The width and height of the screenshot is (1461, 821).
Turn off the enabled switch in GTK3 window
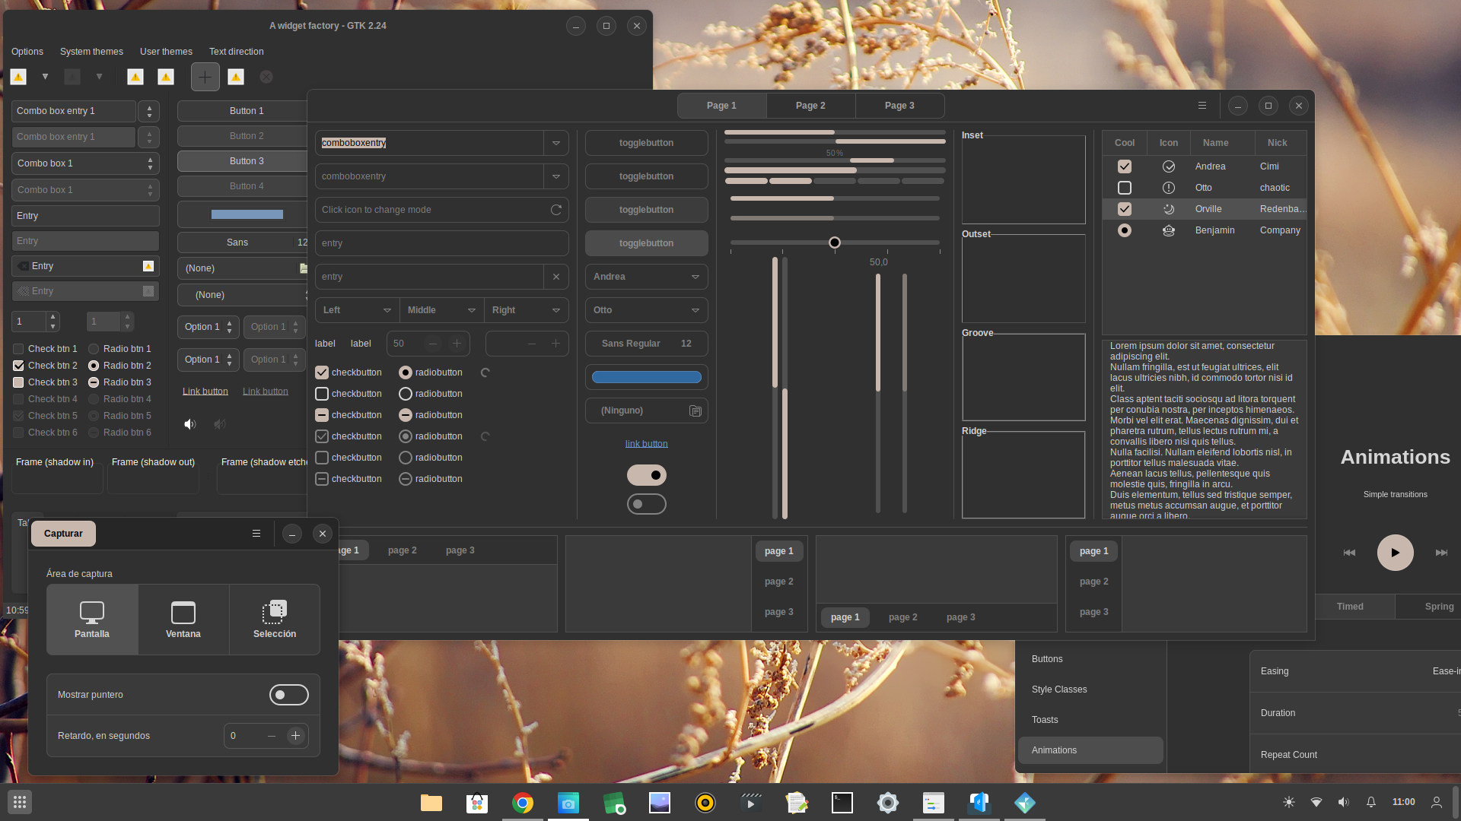pyautogui.click(x=647, y=475)
